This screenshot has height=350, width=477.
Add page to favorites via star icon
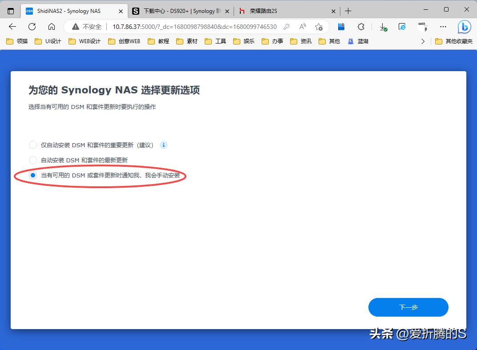319,27
